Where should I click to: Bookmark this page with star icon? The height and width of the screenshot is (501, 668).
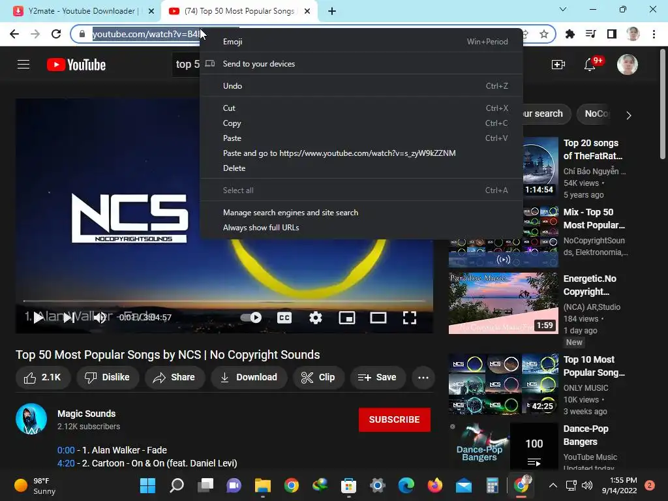pos(544,34)
